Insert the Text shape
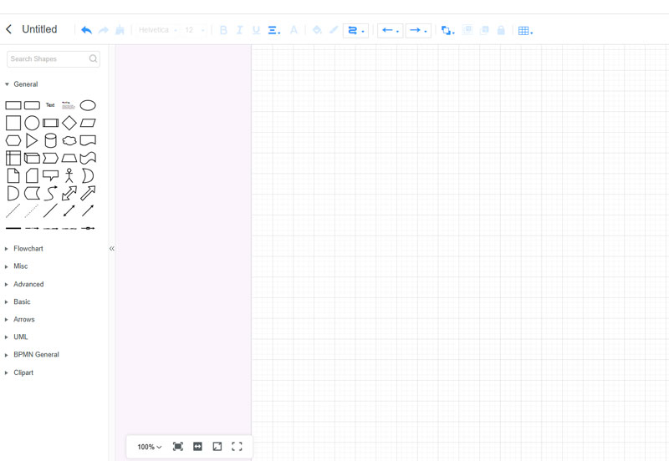 tap(50, 105)
